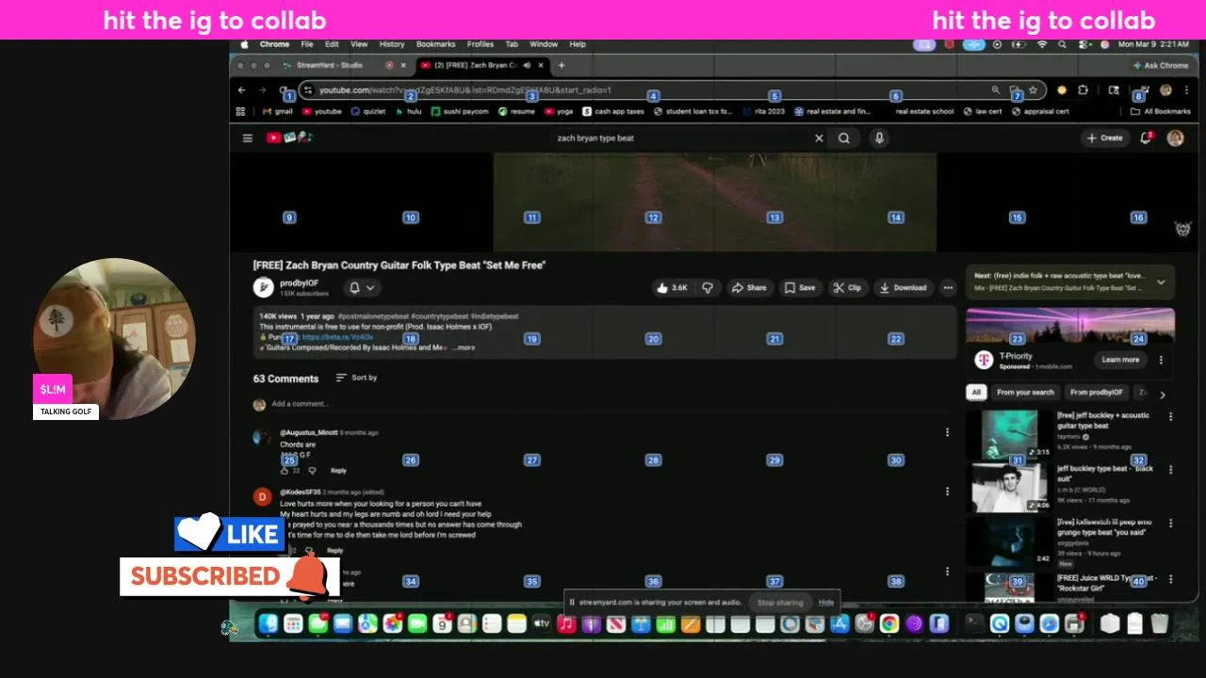The width and height of the screenshot is (1206, 678).
Task: Open the gmail bookmark
Action: pos(278,111)
